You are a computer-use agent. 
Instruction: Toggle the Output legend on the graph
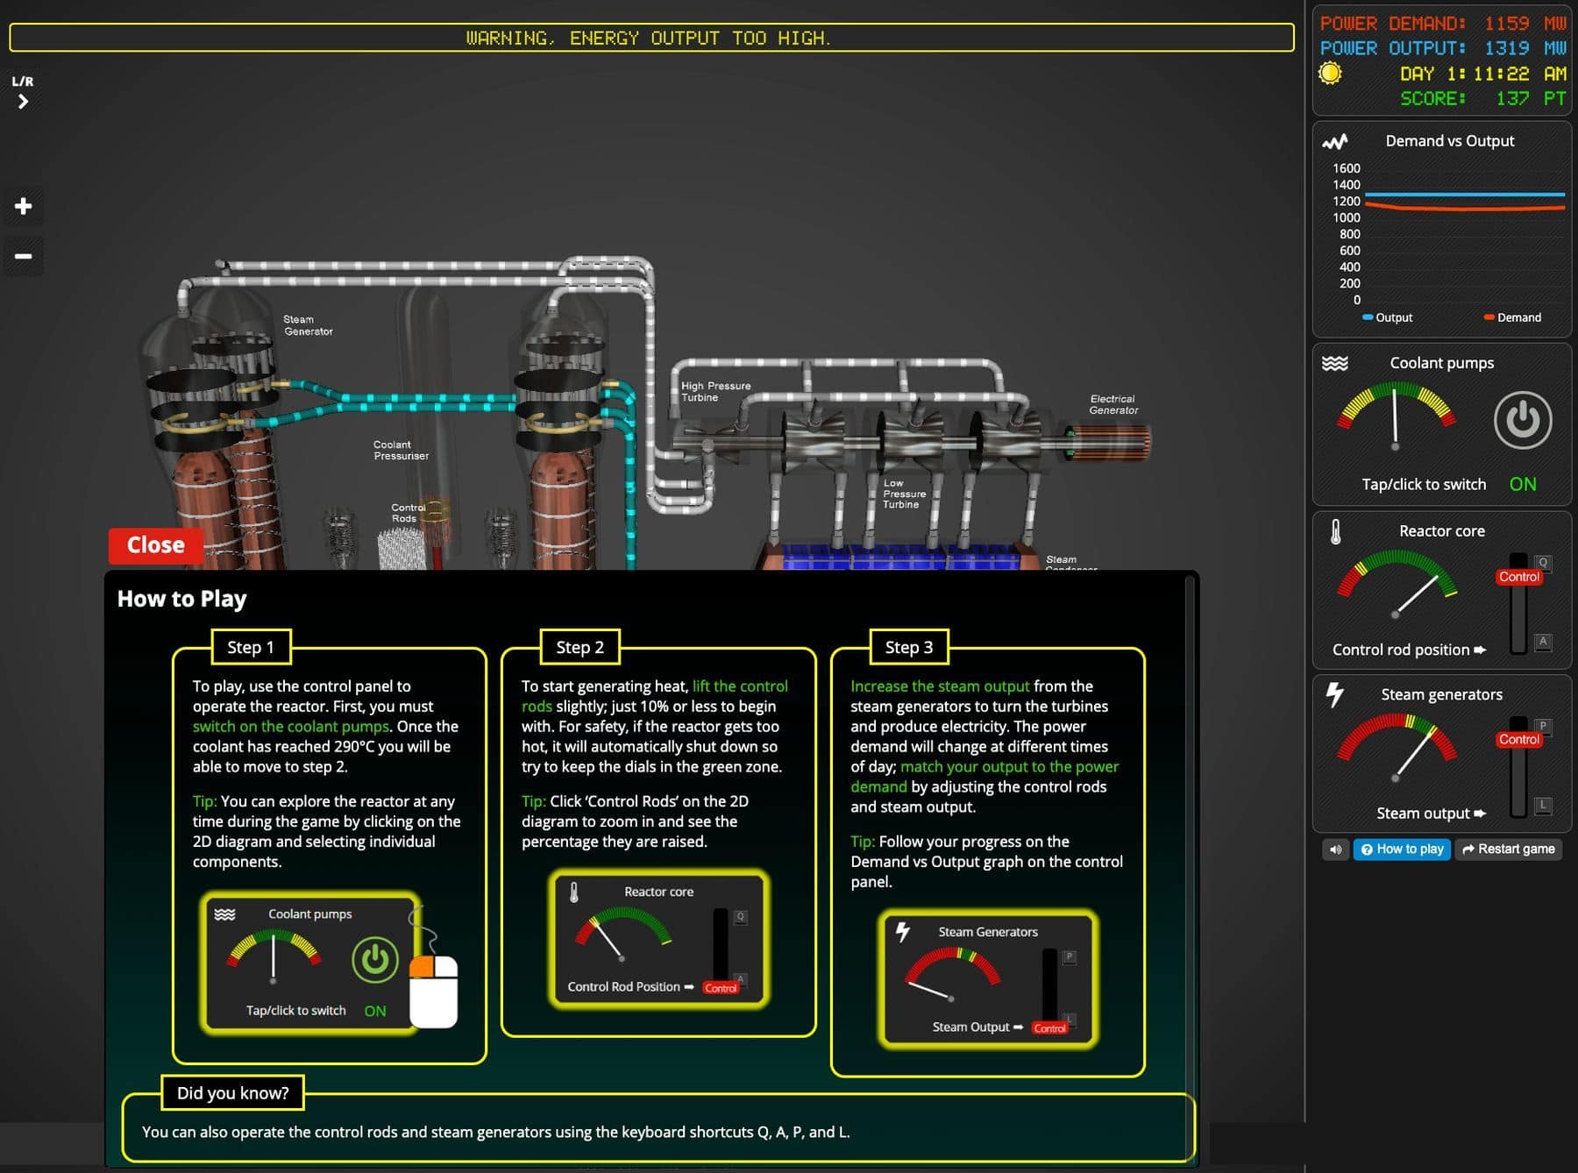[x=1386, y=317]
